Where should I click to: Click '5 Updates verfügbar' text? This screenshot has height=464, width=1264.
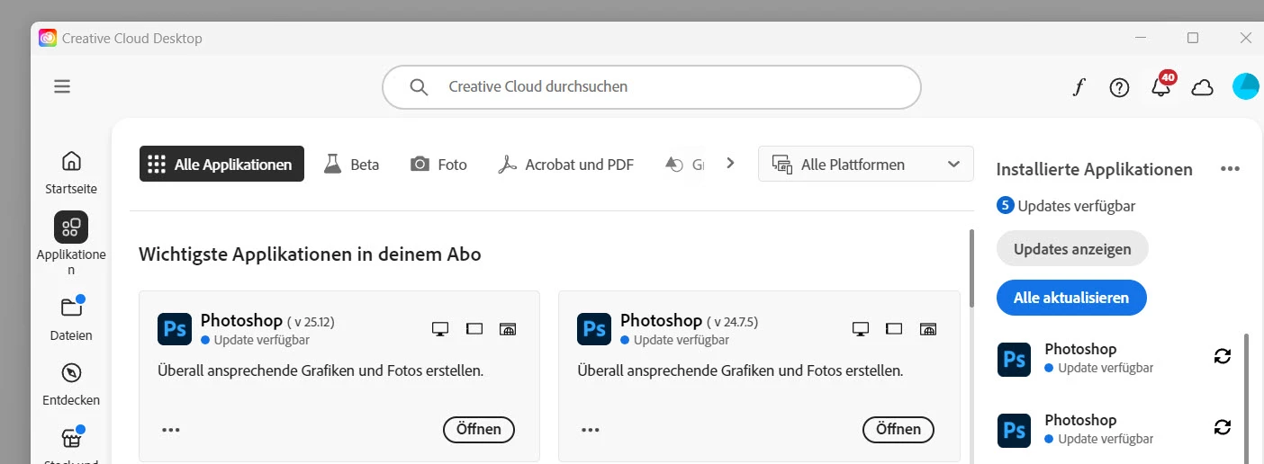(1066, 206)
